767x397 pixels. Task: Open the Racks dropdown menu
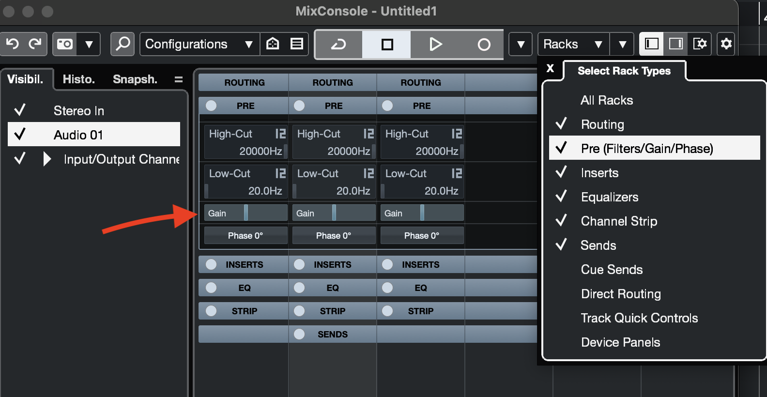coord(573,44)
